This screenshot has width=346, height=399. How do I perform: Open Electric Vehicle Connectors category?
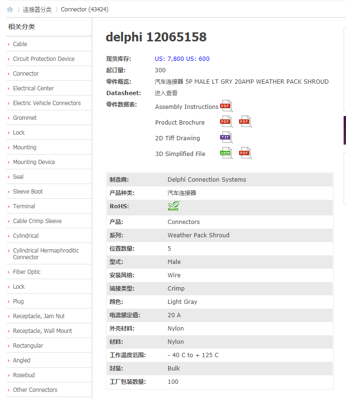(47, 103)
